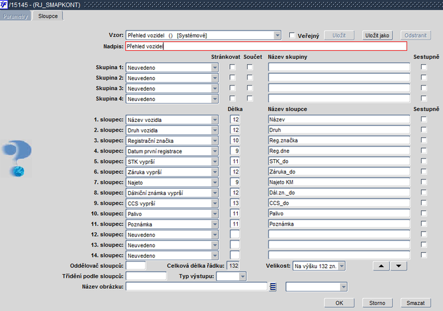Select the Sloupce tab

[x=48, y=16]
